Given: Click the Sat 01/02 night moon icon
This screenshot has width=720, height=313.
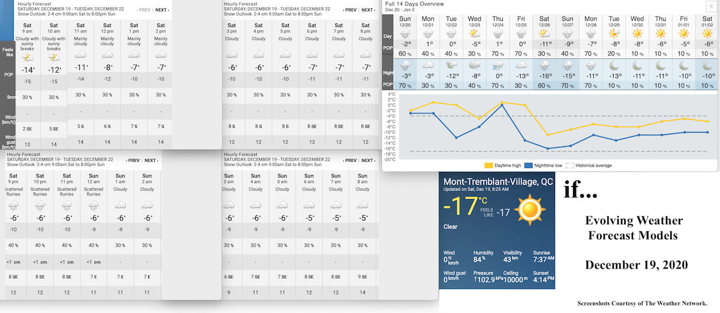Looking at the screenshot, I should (x=706, y=66).
